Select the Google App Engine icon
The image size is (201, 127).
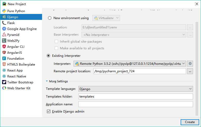[x=4, y=29]
